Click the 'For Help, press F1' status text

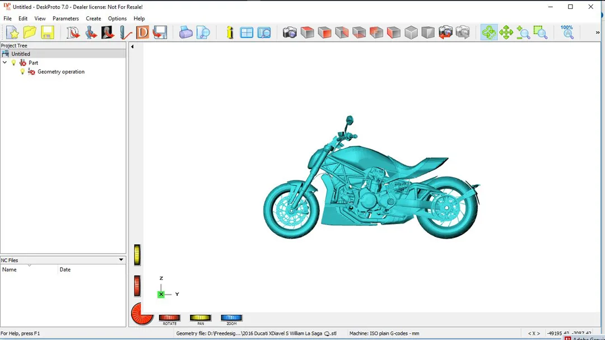(20, 333)
